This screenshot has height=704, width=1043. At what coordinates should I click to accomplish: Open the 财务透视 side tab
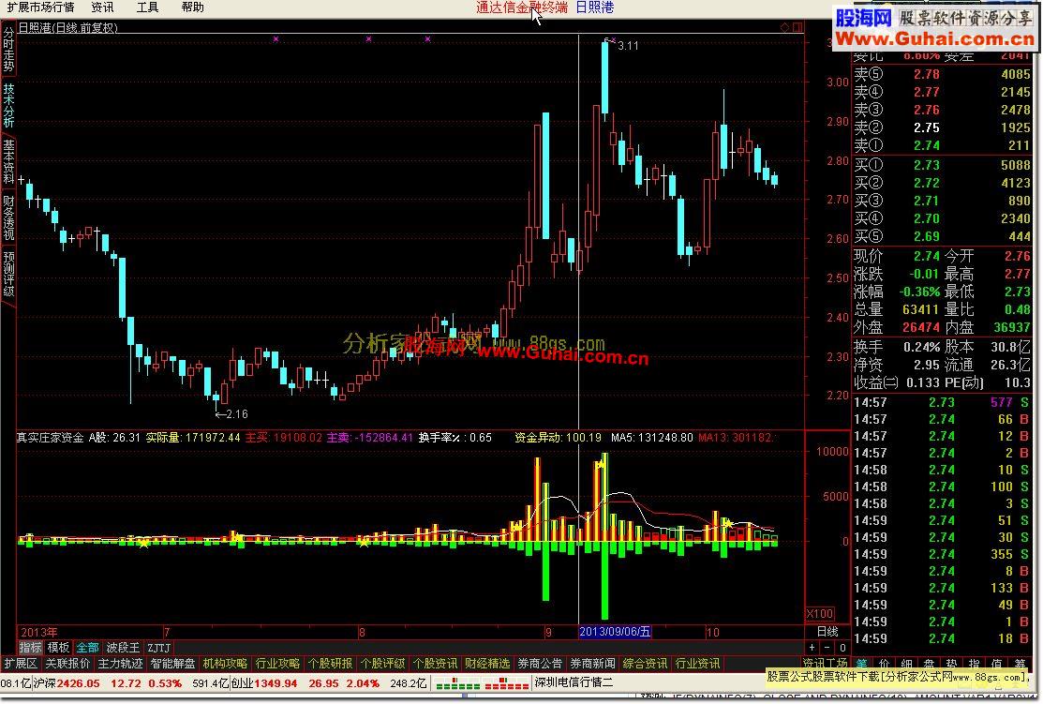point(8,217)
